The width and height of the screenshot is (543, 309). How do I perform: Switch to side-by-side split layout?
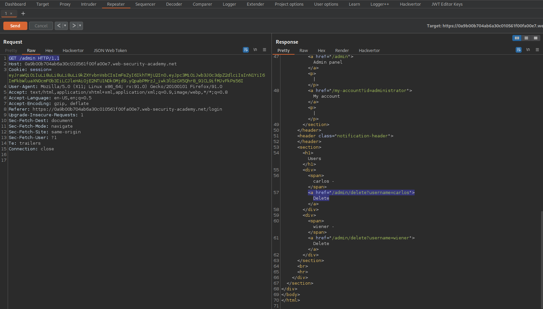tap(517, 38)
